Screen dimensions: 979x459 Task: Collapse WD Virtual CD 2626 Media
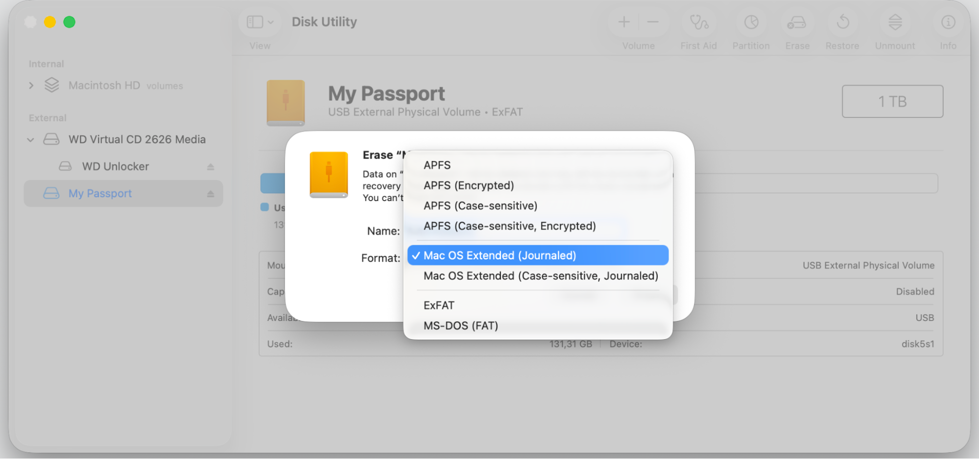pyautogui.click(x=30, y=140)
